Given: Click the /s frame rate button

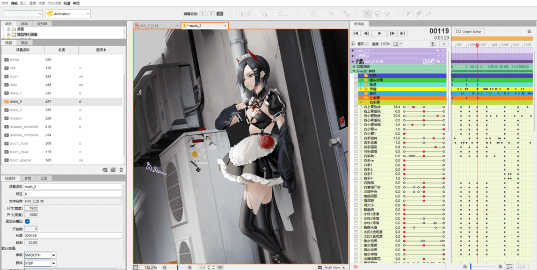Looking at the screenshot, I should pyautogui.click(x=444, y=44).
